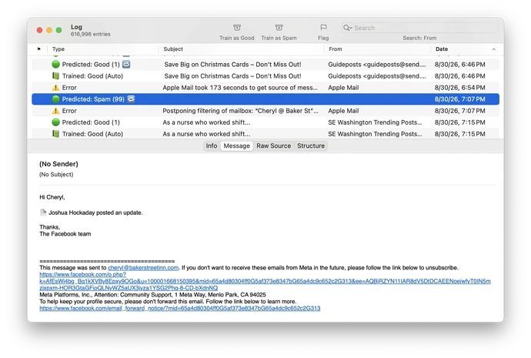Select 'Save Big on Christmas Cards' Predicted row subject
This screenshot has width=531, height=358.
(x=232, y=65)
